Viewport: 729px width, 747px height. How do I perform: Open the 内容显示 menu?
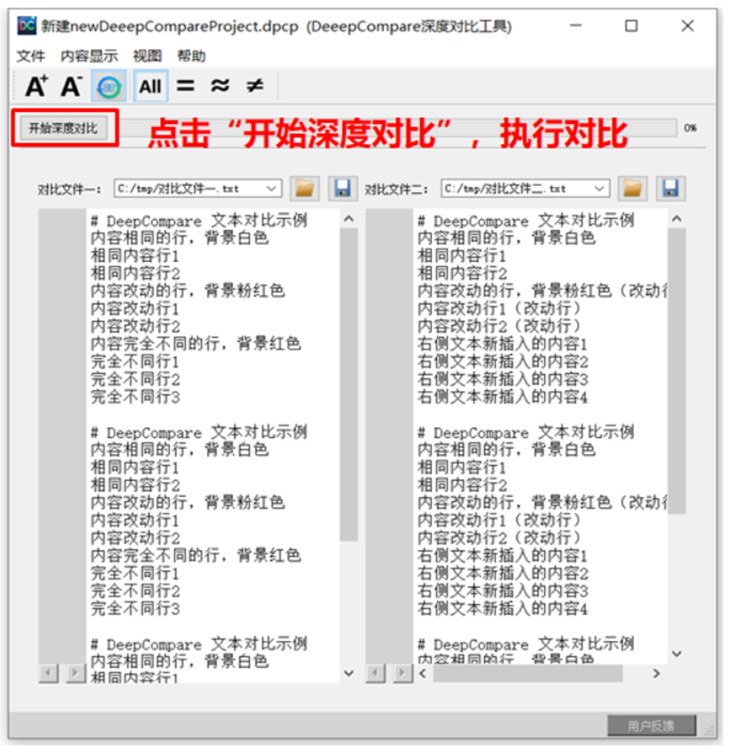89,56
